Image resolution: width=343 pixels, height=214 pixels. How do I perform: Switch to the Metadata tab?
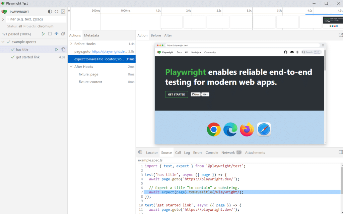pos(91,35)
